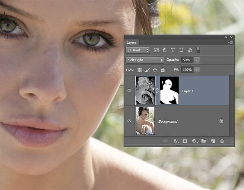Filter layers by adjustment layer type
This screenshot has width=244, height=190.
165,50
